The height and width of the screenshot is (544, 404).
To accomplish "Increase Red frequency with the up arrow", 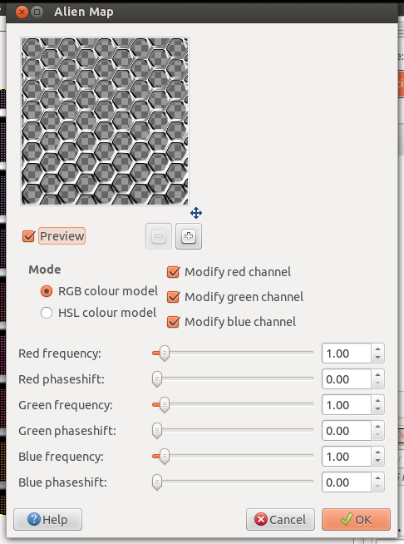I will coord(378,349).
